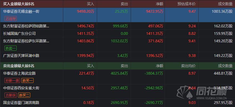Select the 买入金额最大前5名 header
The width and height of the screenshot is (235, 107).
click(19, 4)
